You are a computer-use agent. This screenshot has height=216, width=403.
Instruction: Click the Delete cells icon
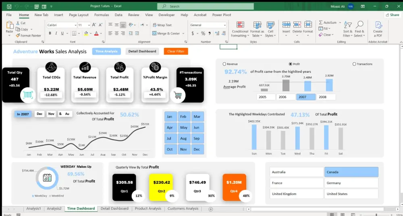pos(297,25)
